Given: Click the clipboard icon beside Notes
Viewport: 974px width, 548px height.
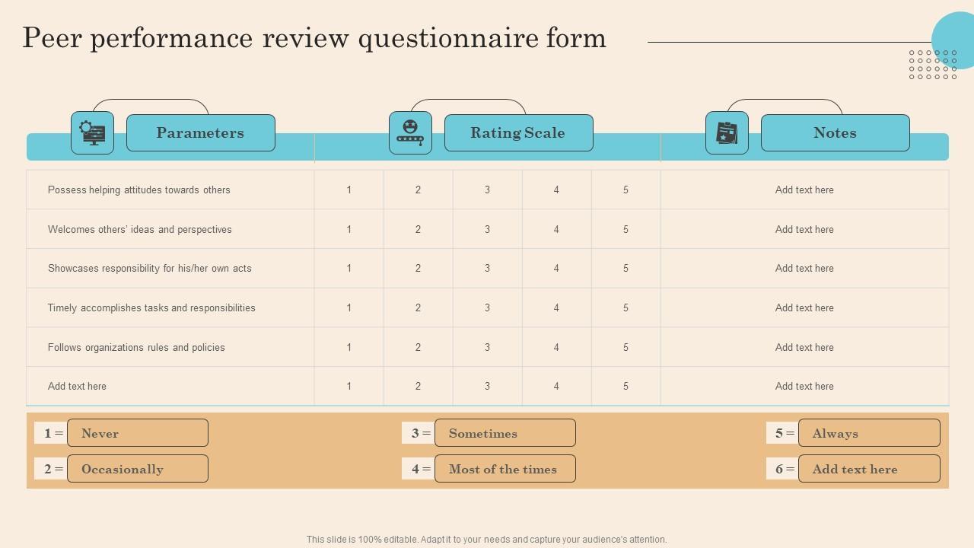Looking at the screenshot, I should (727, 133).
